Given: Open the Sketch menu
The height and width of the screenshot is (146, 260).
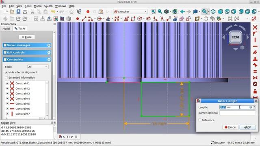Looking at the screenshot, I should point(48,6).
